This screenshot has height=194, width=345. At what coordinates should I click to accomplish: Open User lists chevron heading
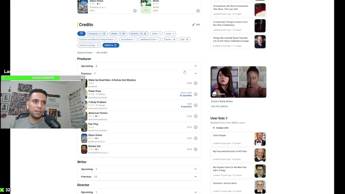219,118
